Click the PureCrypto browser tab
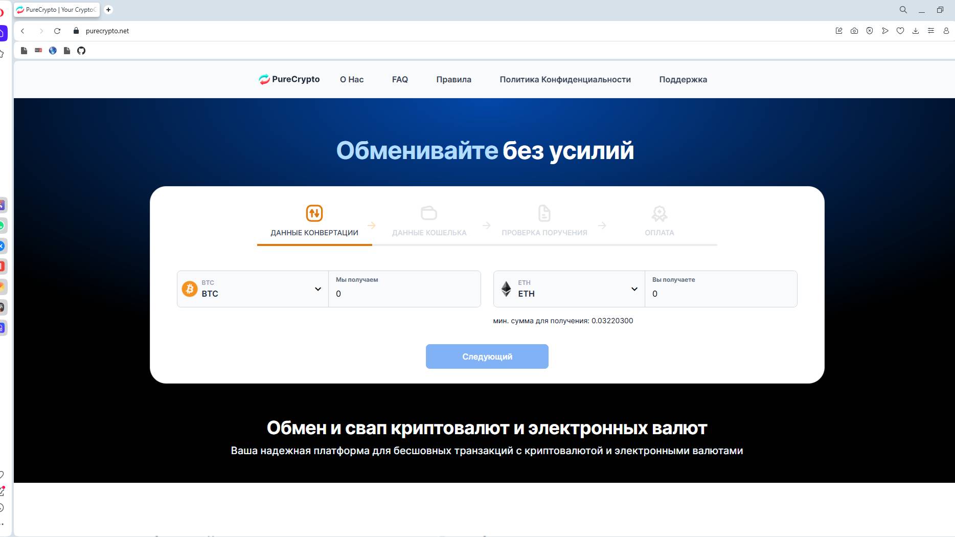 point(56,10)
